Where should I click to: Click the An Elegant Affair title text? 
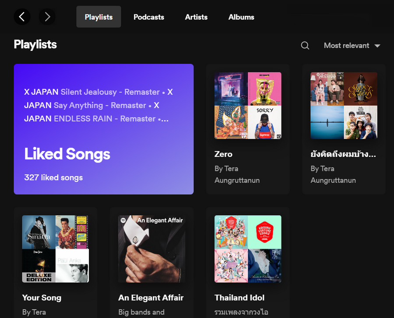point(151,297)
